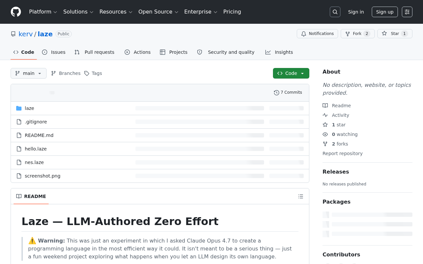Open appearance settings icon in header
The height and width of the screenshot is (264, 423).
[407, 12]
